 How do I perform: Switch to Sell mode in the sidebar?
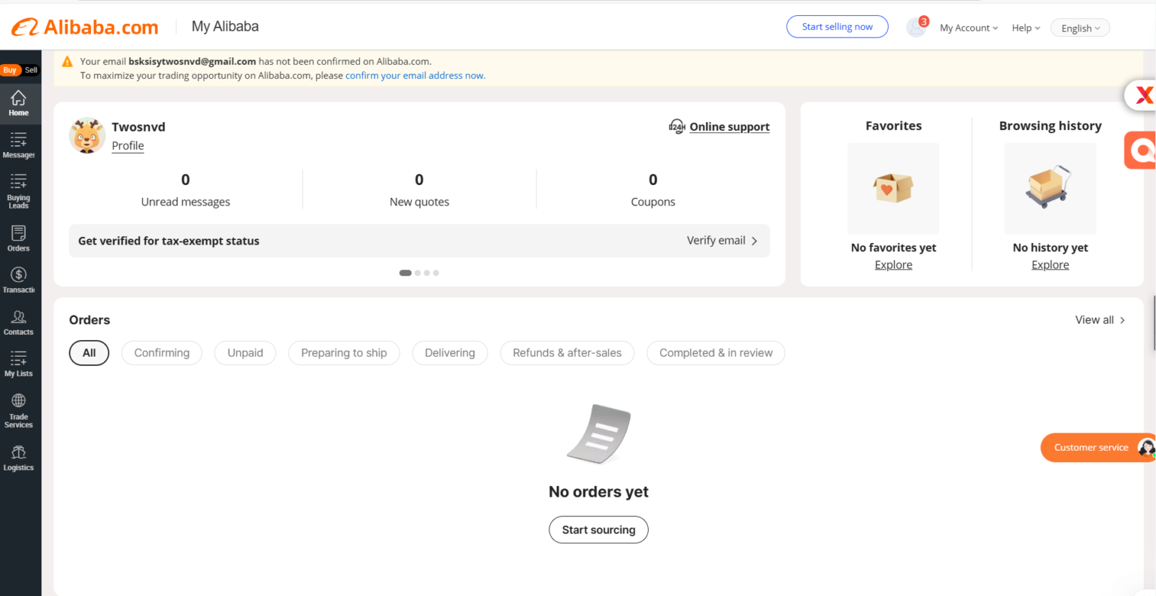coord(30,68)
